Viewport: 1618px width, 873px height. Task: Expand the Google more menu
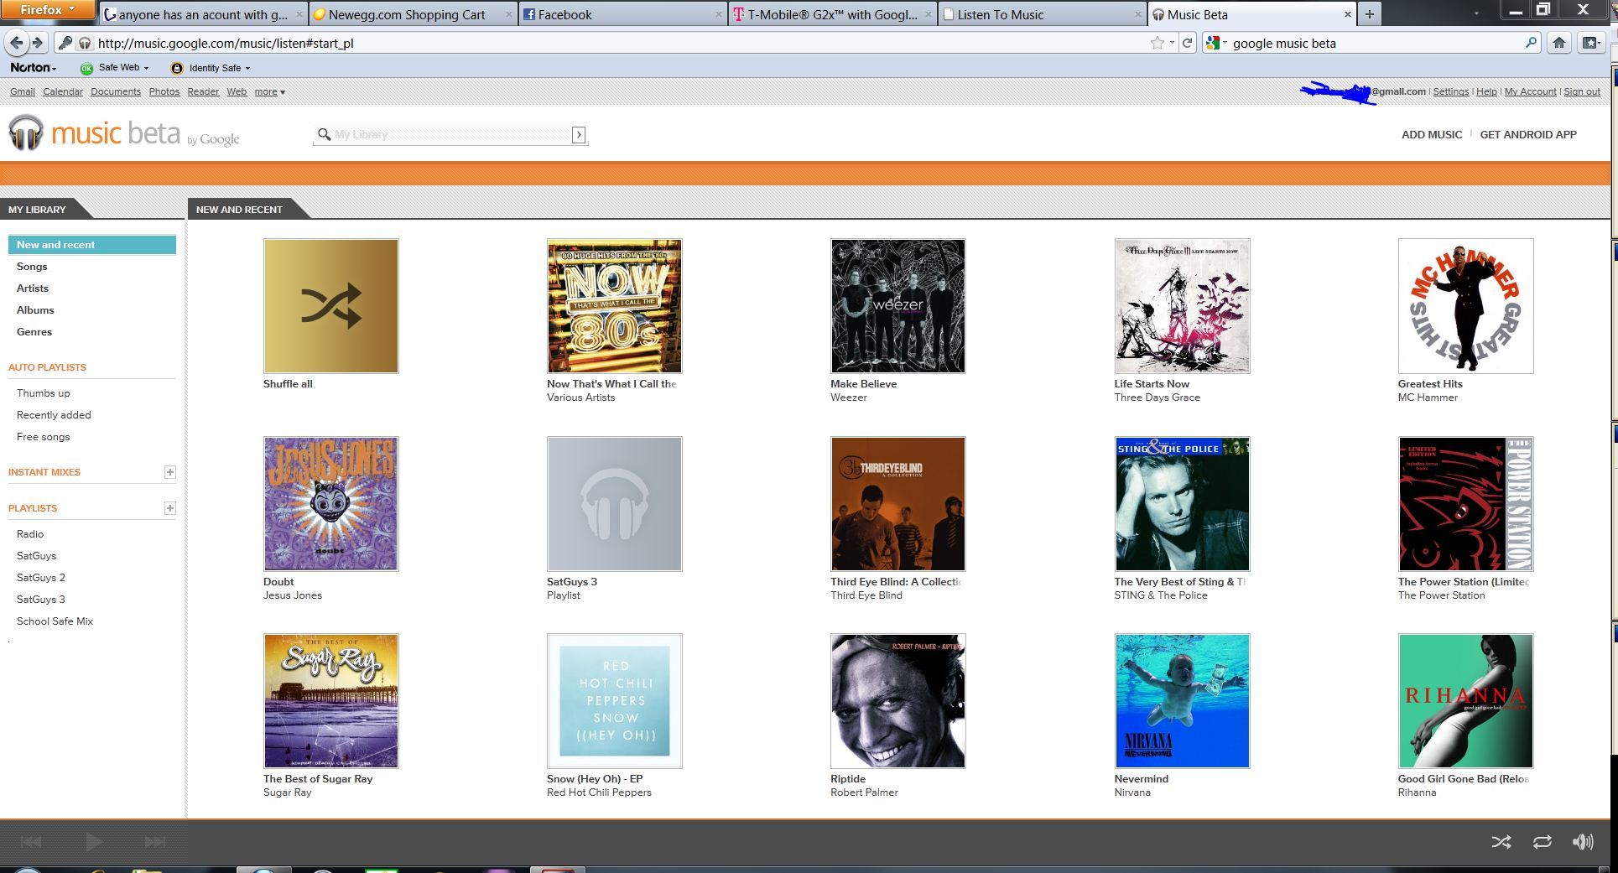(x=269, y=92)
